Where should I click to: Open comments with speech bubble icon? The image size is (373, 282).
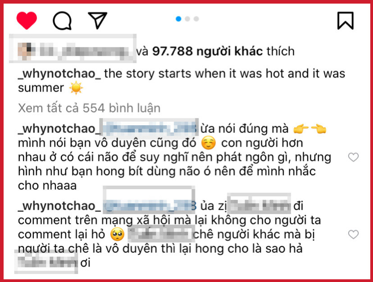(62, 21)
